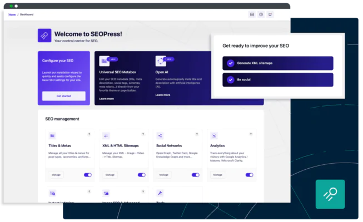Click the green SEOPress badge icon

tap(330, 194)
